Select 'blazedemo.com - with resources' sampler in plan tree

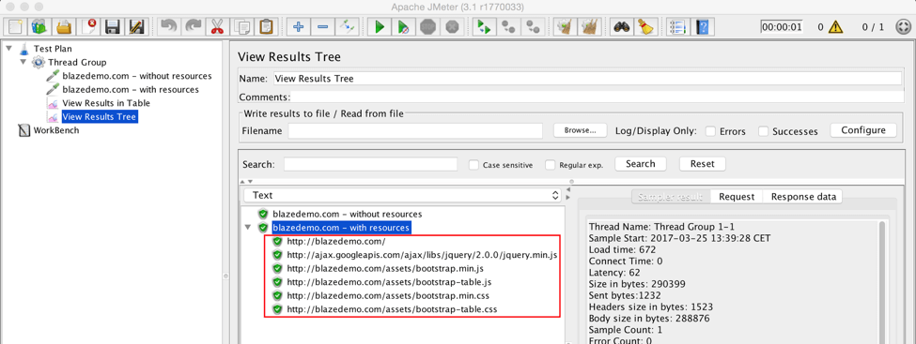pyautogui.click(x=131, y=89)
